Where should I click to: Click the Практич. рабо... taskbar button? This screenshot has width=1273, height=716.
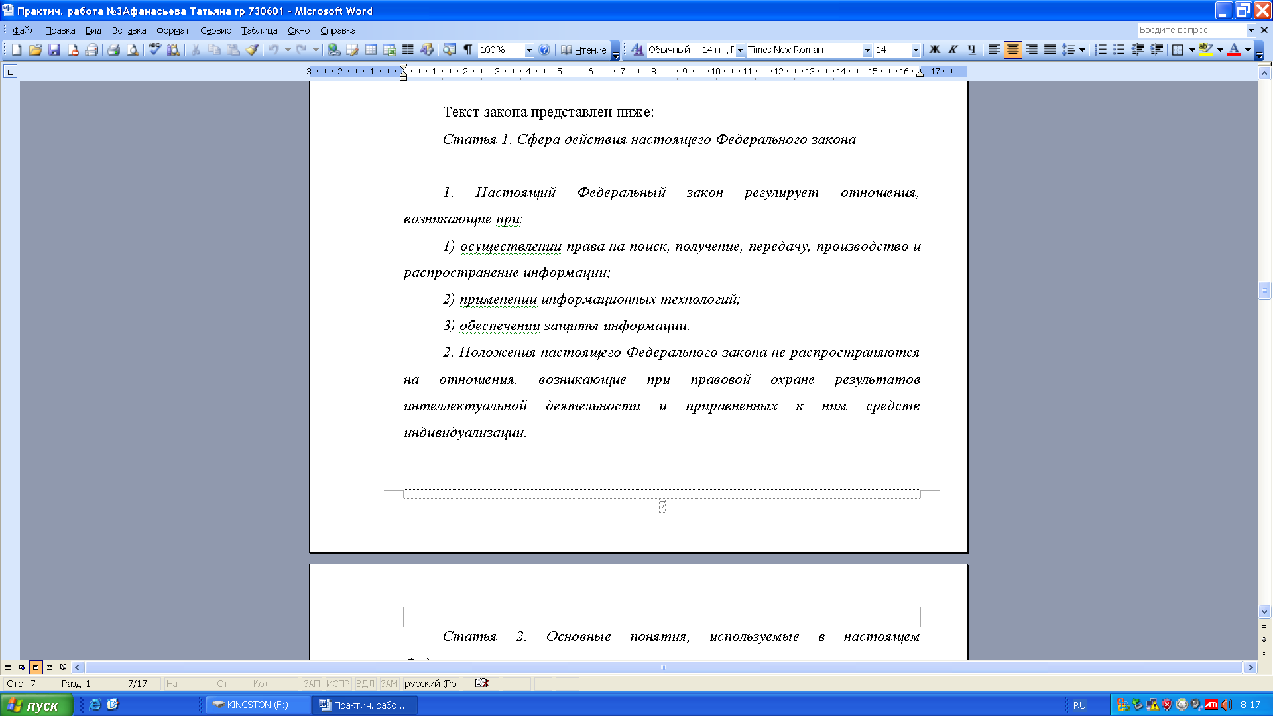(365, 705)
